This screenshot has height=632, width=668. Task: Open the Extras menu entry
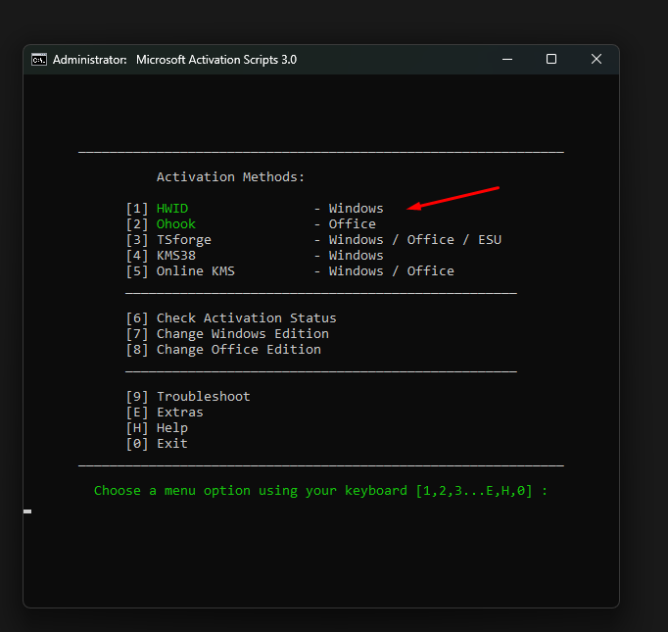tap(179, 413)
